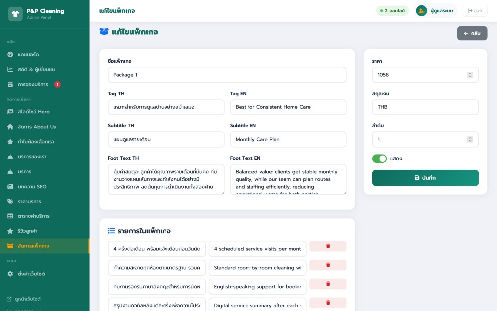Viewport: 497px width, 311px height.
Task: Open บทความ SEO articles page
Action: pyautogui.click(x=32, y=186)
